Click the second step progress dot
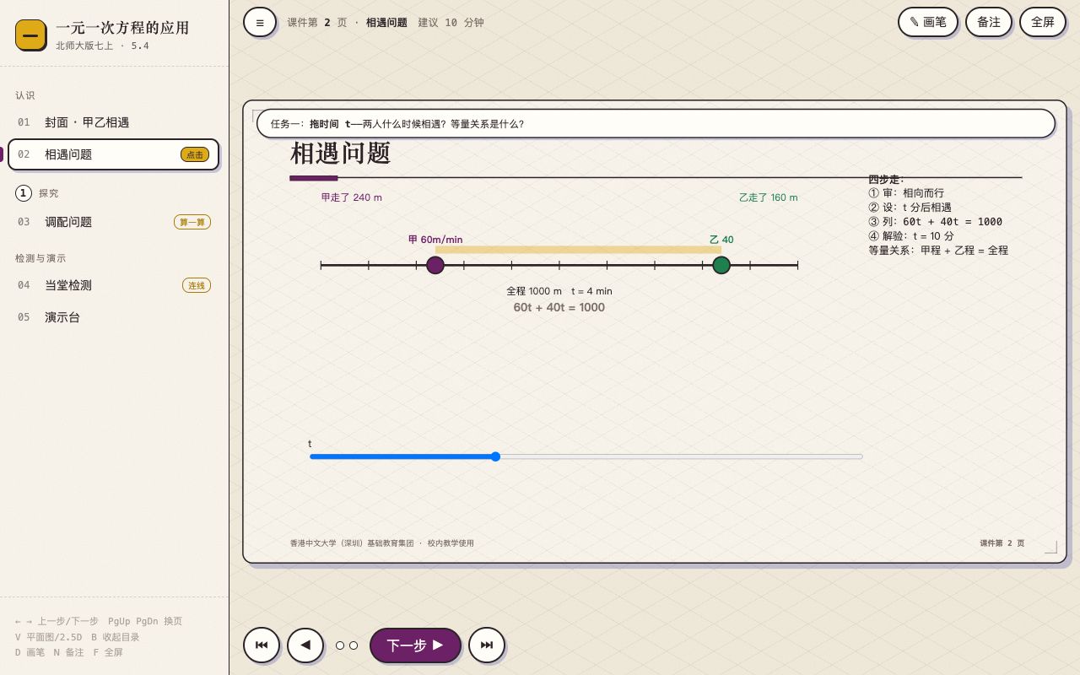 pos(354,645)
